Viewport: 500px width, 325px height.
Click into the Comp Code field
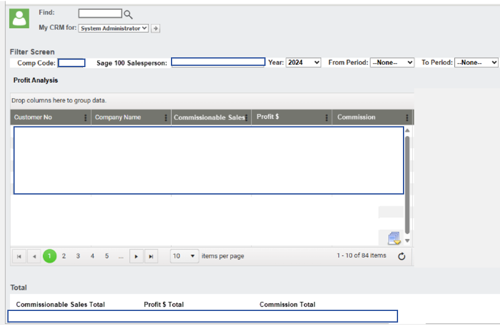click(71, 62)
